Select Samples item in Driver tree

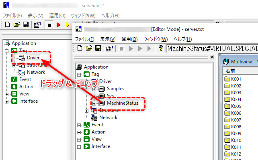pyautogui.click(x=115, y=89)
